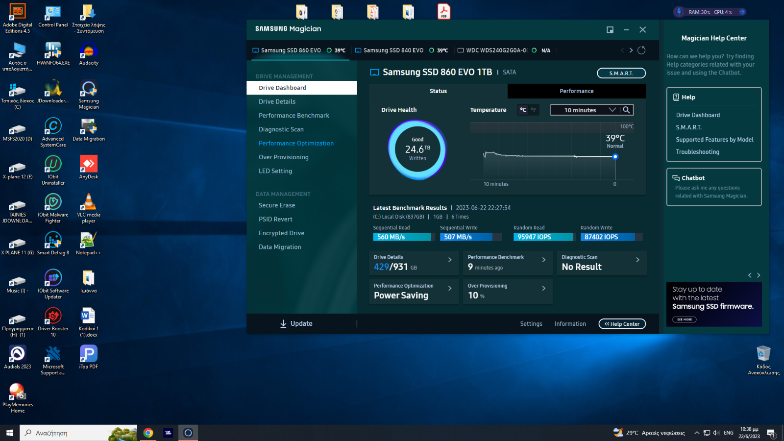The height and width of the screenshot is (441, 784).
Task: Open the S.M.A.R.T. details button
Action: click(x=621, y=73)
